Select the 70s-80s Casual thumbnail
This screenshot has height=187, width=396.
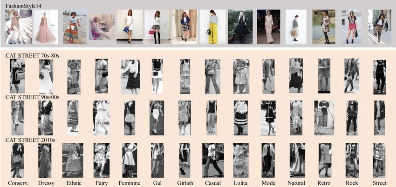pos(212,77)
